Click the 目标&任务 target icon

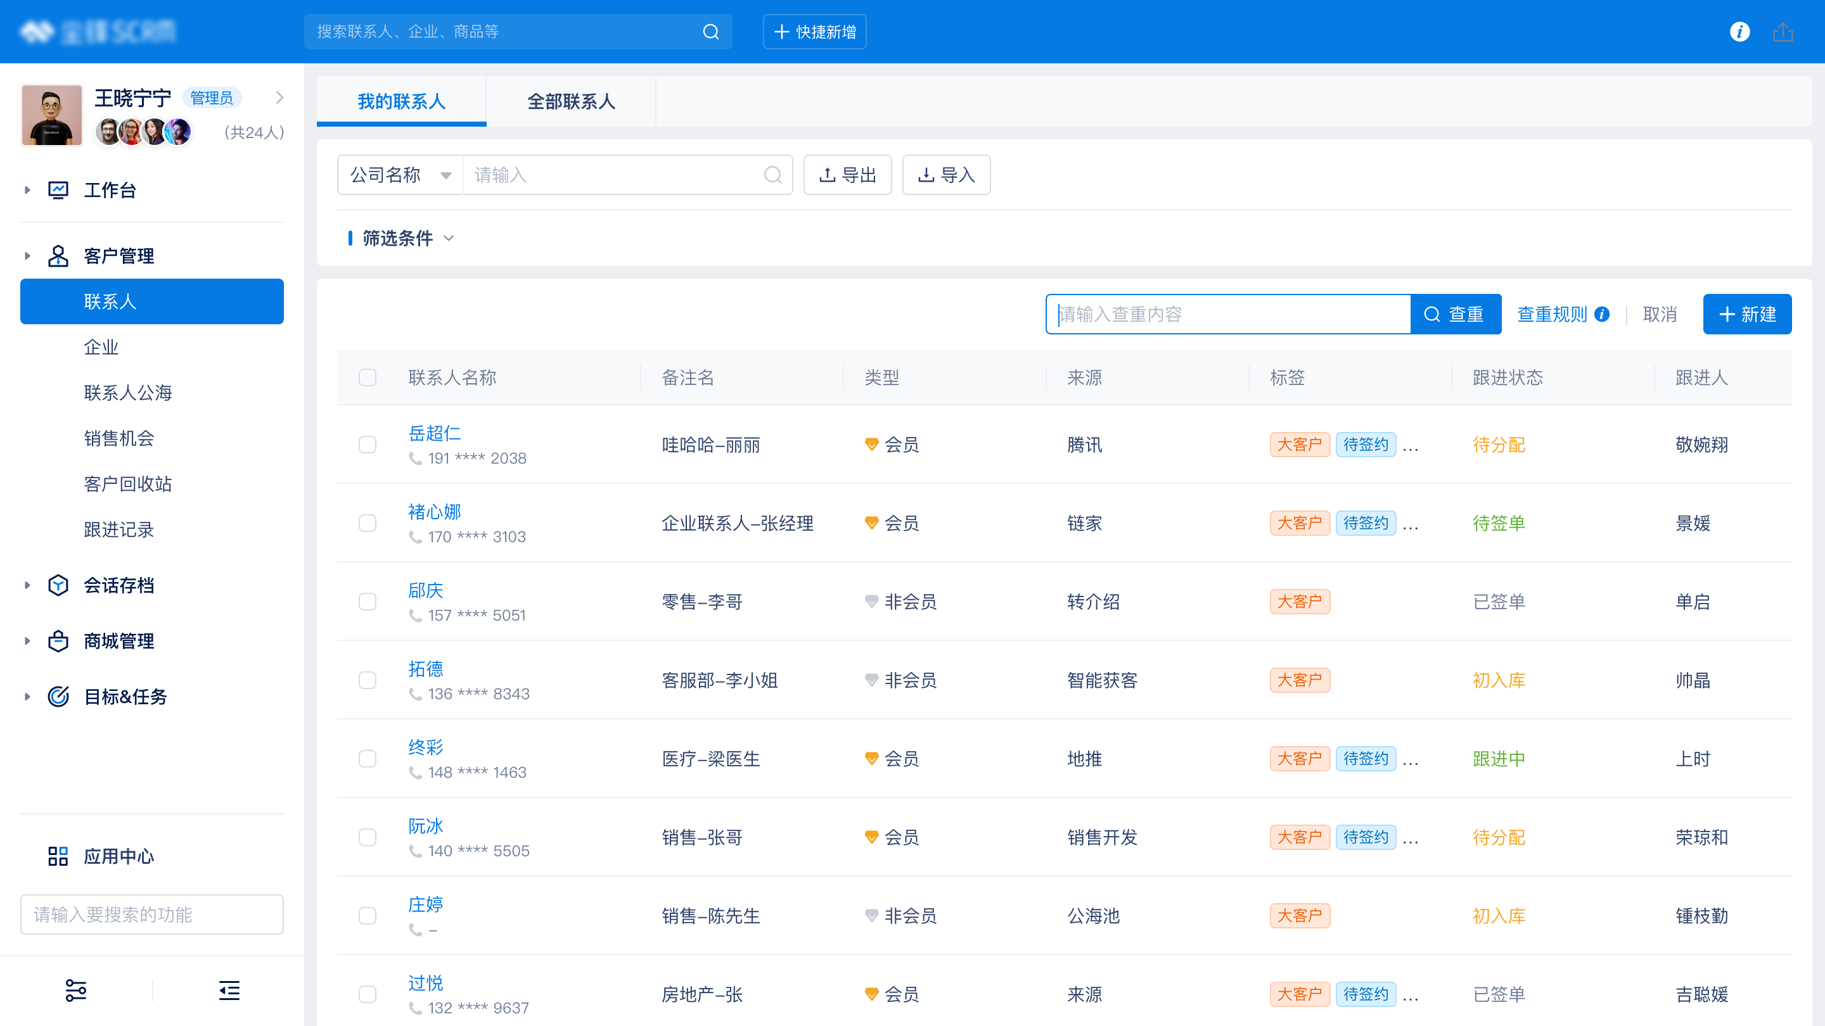point(58,697)
